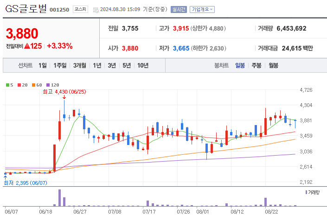Click the 코스피 market label
This screenshot has width=327, height=220.
tap(80, 9)
